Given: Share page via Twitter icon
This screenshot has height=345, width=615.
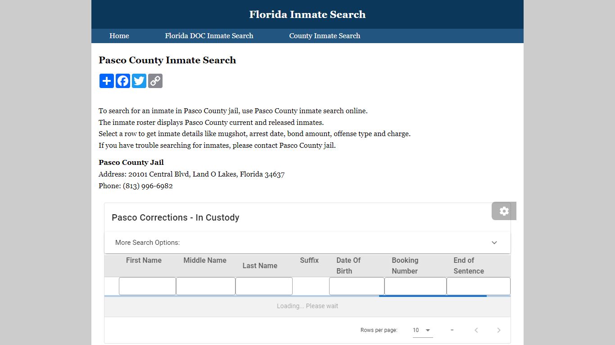Looking at the screenshot, I should (139, 81).
